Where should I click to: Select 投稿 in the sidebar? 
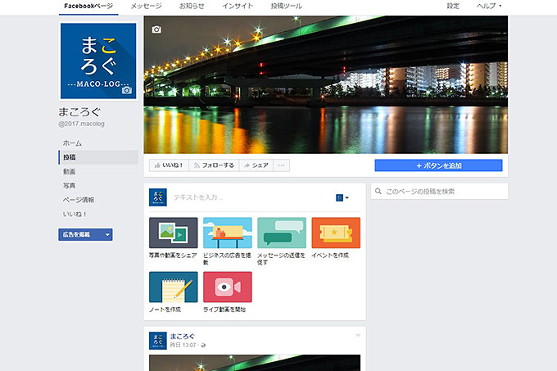(x=98, y=157)
